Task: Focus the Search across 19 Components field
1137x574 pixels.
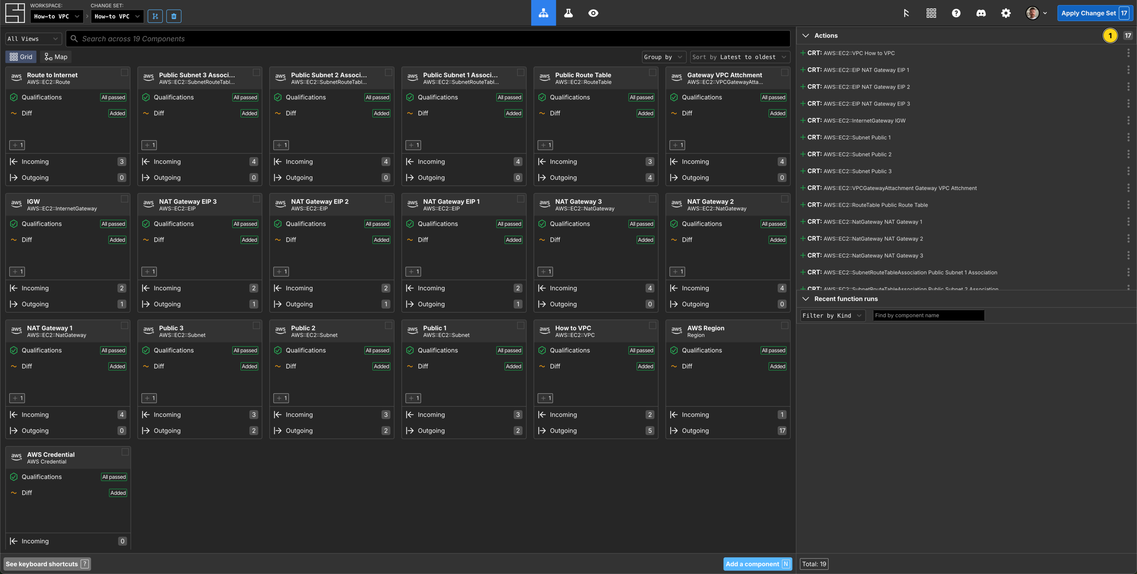Action: coord(428,39)
